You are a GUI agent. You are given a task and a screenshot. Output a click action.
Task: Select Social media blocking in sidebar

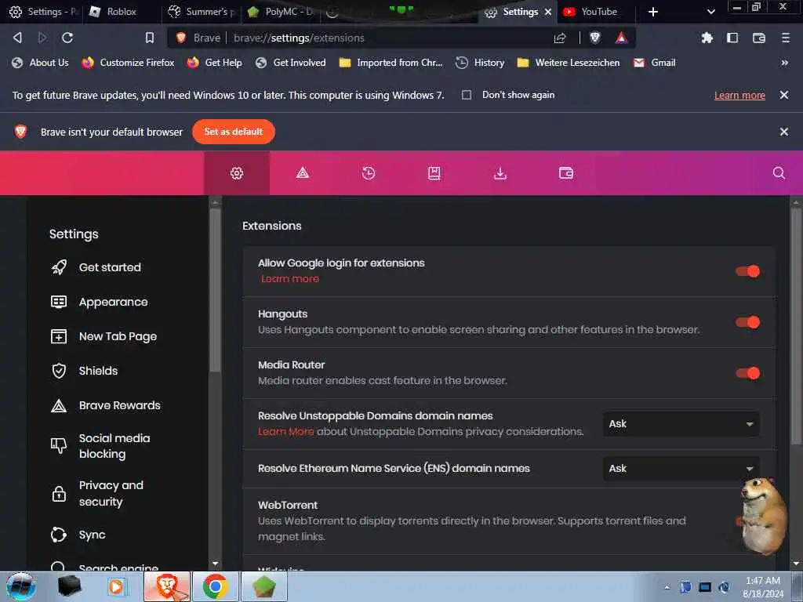114,446
